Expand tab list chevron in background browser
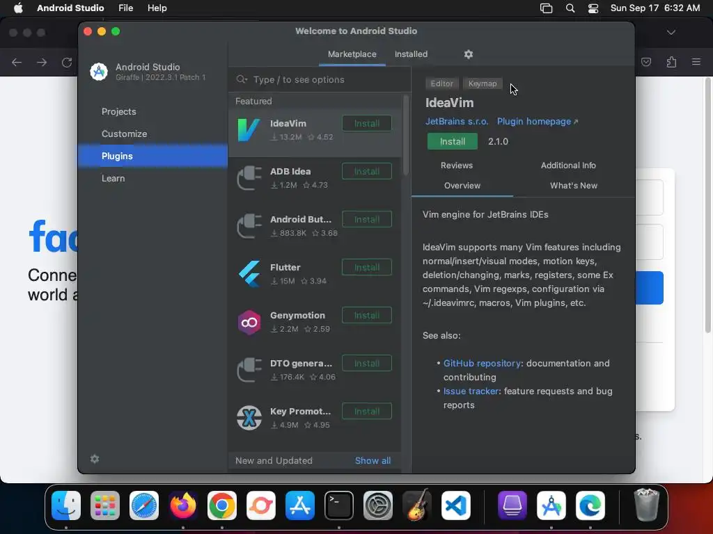713x534 pixels. pos(671,32)
